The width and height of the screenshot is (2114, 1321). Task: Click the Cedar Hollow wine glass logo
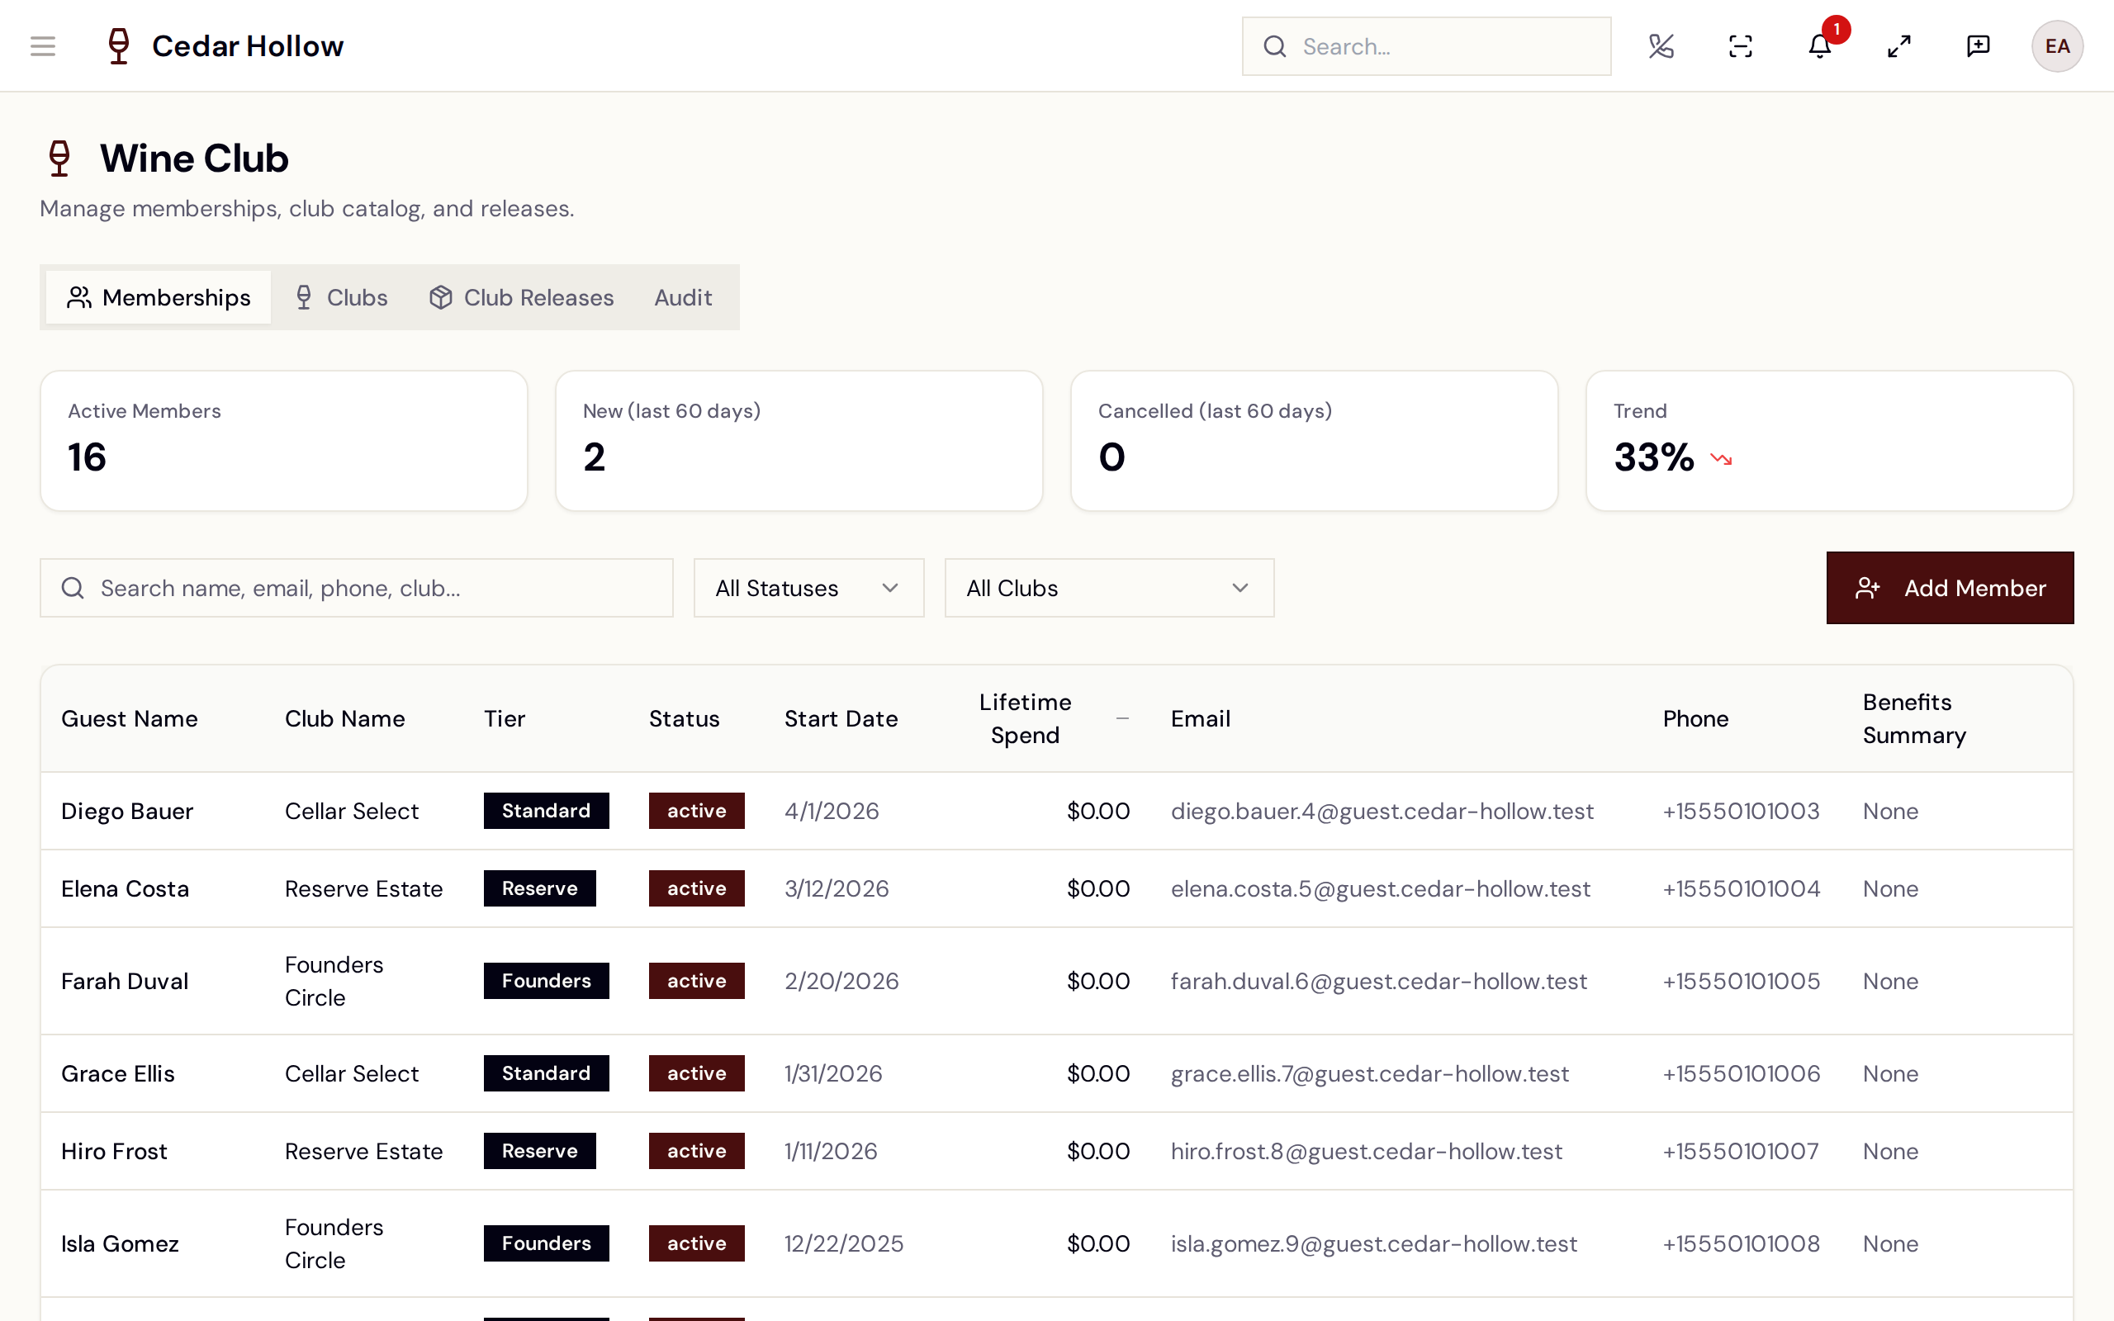tap(119, 46)
